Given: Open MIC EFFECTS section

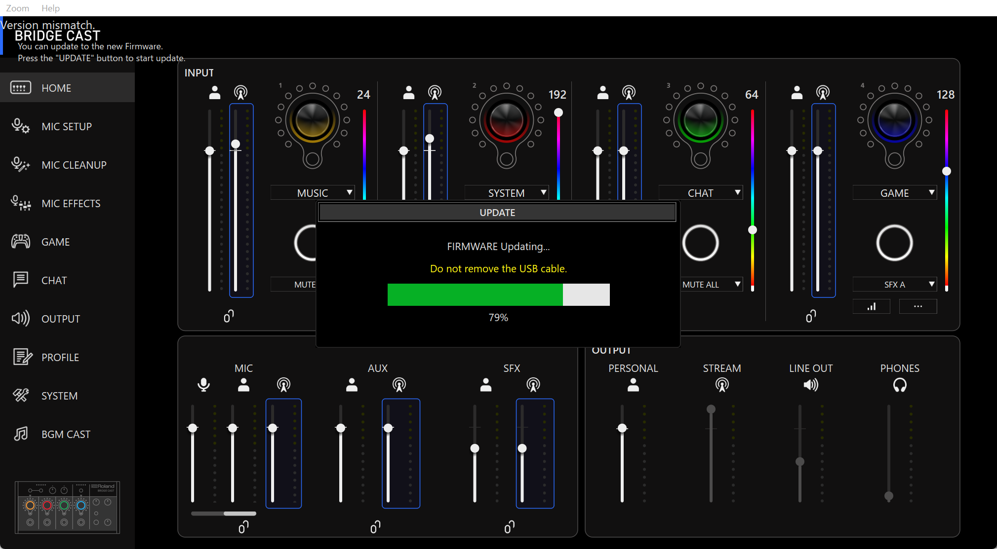Looking at the screenshot, I should 67,203.
